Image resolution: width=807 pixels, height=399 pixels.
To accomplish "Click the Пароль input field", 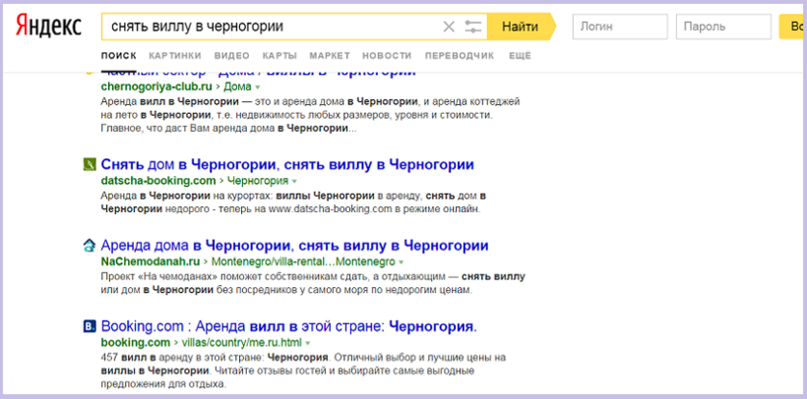I will [723, 27].
